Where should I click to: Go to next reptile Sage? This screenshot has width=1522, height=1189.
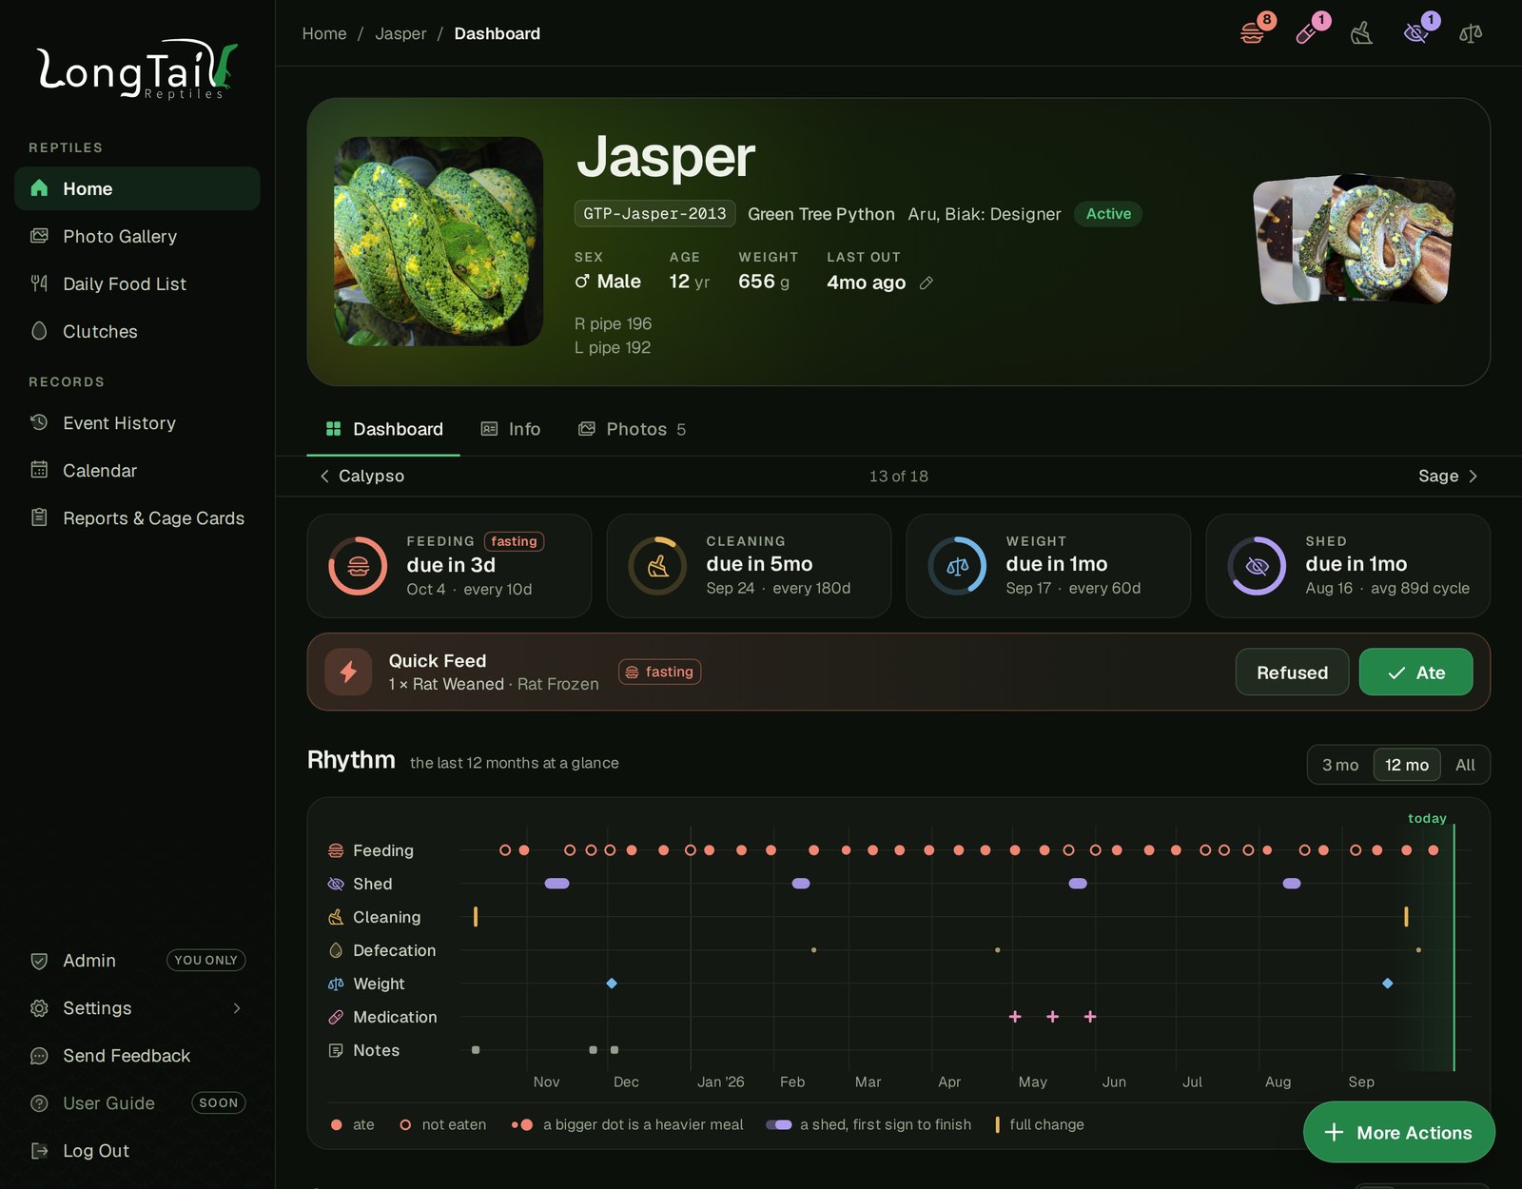pos(1448,476)
